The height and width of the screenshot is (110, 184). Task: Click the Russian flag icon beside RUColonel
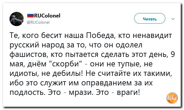pyautogui.click(x=31, y=16)
